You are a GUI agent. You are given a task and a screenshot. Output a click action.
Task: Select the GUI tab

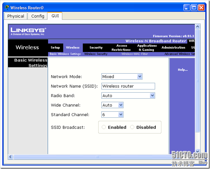[55, 16]
